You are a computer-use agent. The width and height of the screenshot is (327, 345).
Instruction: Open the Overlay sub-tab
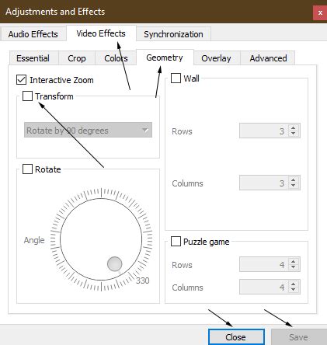click(x=216, y=58)
